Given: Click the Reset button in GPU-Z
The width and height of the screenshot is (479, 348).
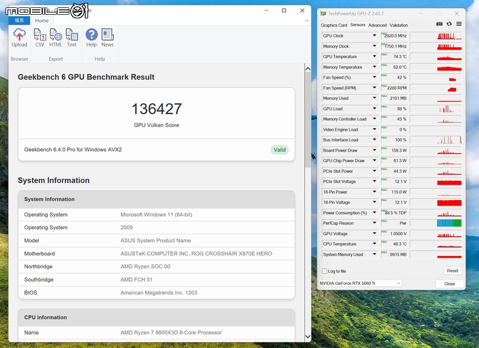Looking at the screenshot, I should click(453, 271).
